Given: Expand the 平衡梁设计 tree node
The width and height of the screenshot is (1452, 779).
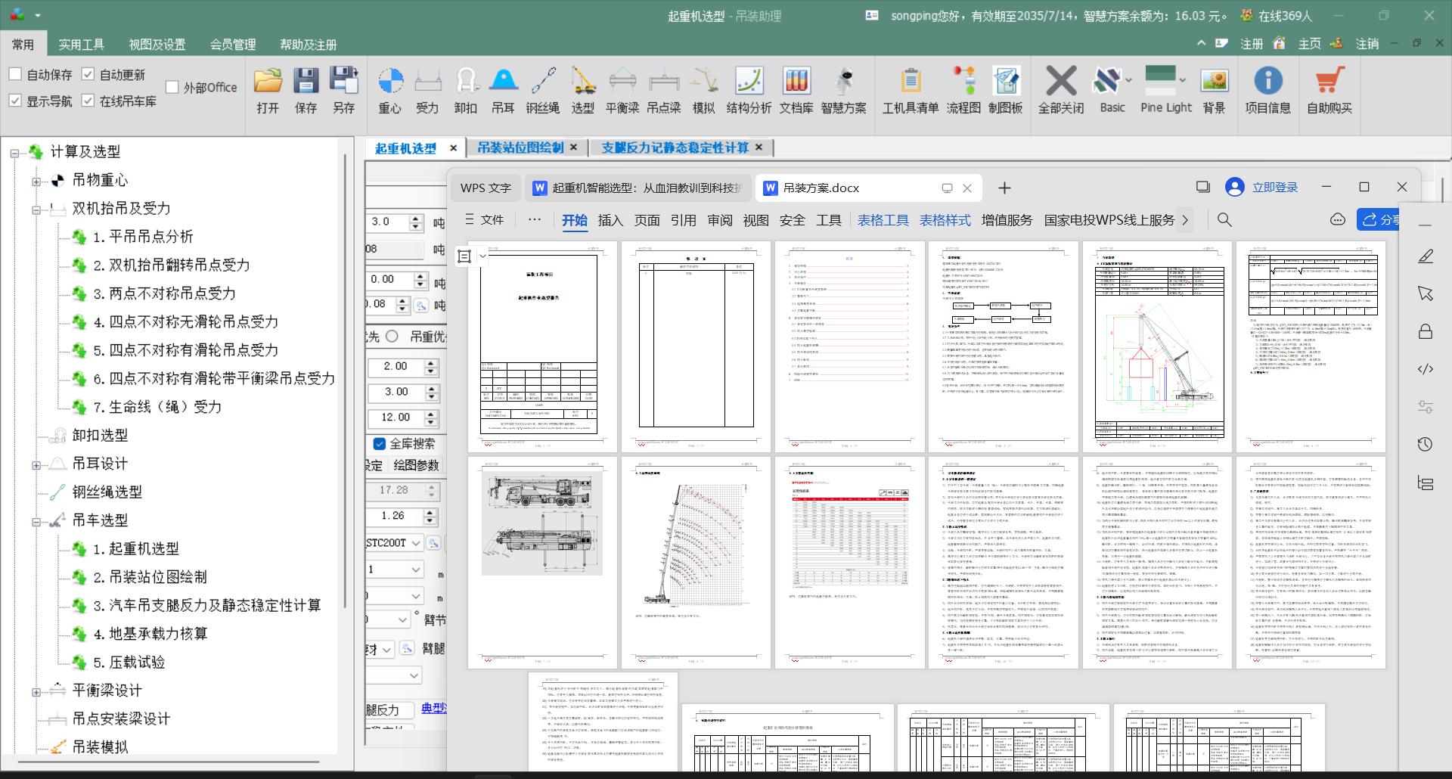Looking at the screenshot, I should (x=36, y=692).
